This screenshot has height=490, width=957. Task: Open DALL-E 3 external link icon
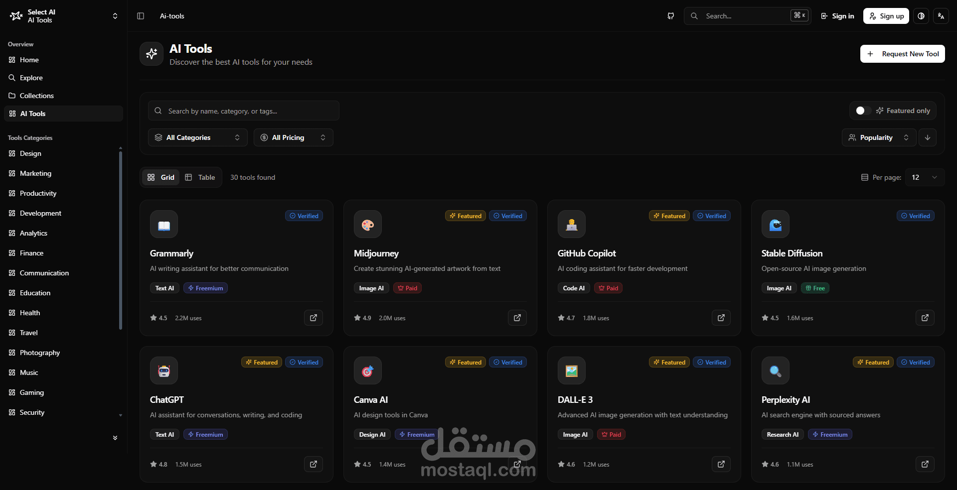coord(721,464)
